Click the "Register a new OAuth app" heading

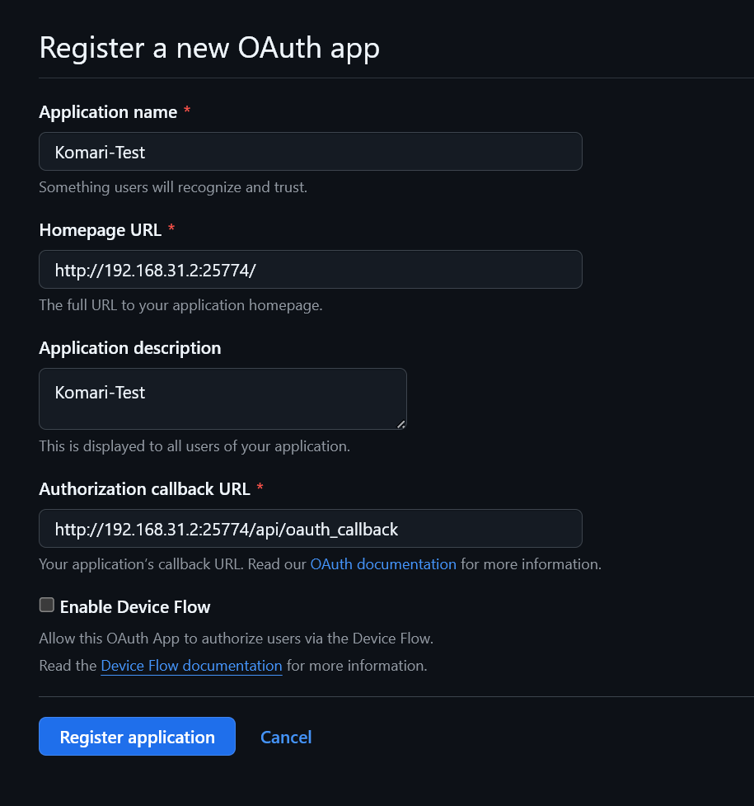[x=209, y=48]
